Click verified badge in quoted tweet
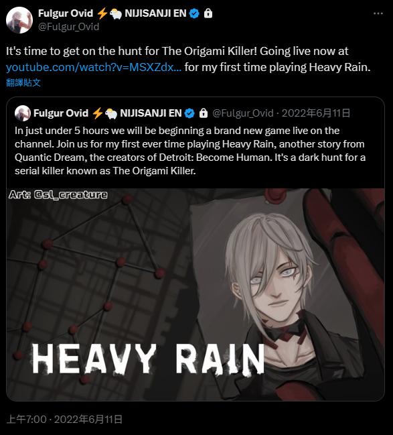The image size is (393, 435). pos(189,113)
